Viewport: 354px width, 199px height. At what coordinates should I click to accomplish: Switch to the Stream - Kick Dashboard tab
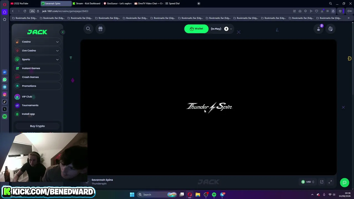click(87, 4)
